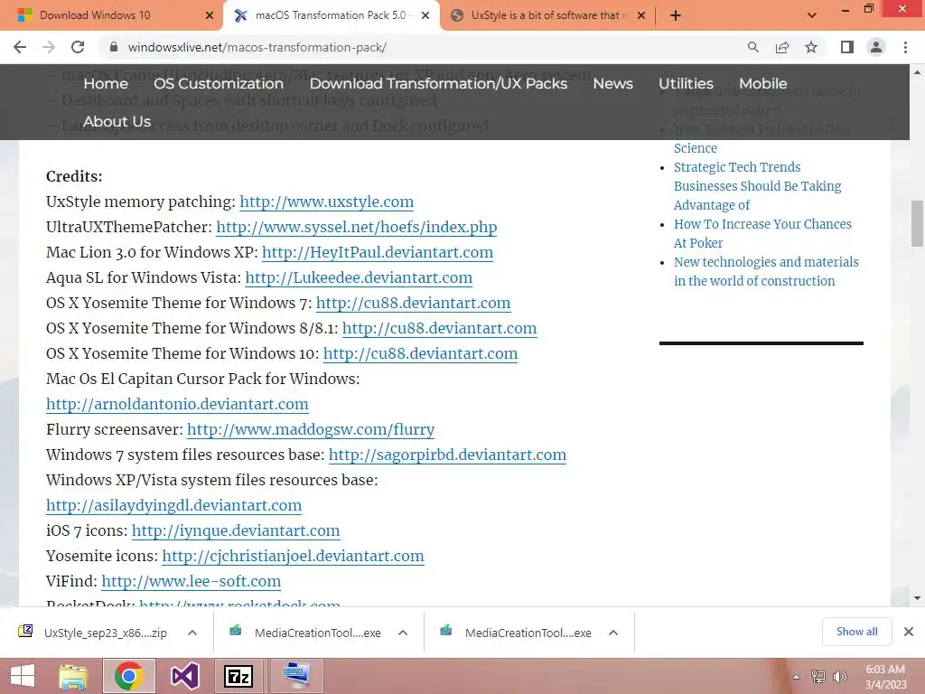
Task: Close the UxStyle tab
Action: pyautogui.click(x=641, y=15)
